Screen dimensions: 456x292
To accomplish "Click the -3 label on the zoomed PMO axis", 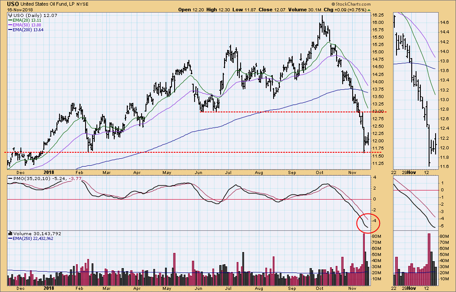I will click(x=442, y=212).
